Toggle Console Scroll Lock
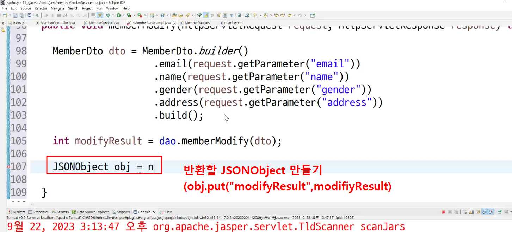 pos(471,212)
